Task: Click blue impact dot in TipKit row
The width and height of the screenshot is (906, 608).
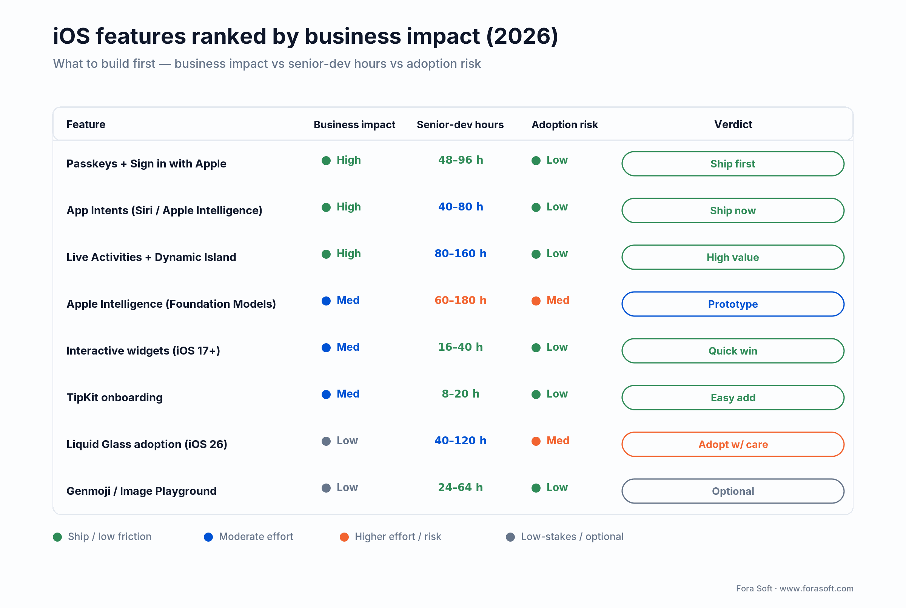Action: [326, 395]
